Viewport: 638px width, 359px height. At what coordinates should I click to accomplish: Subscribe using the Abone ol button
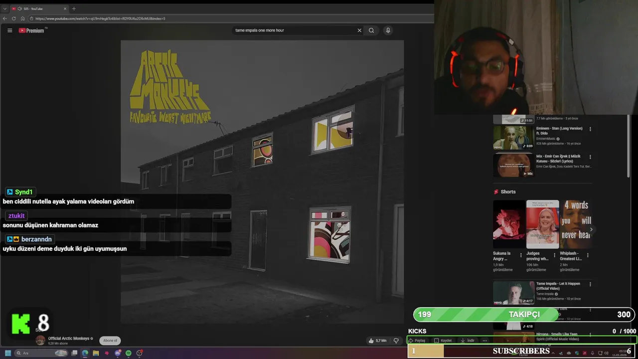coord(110,341)
